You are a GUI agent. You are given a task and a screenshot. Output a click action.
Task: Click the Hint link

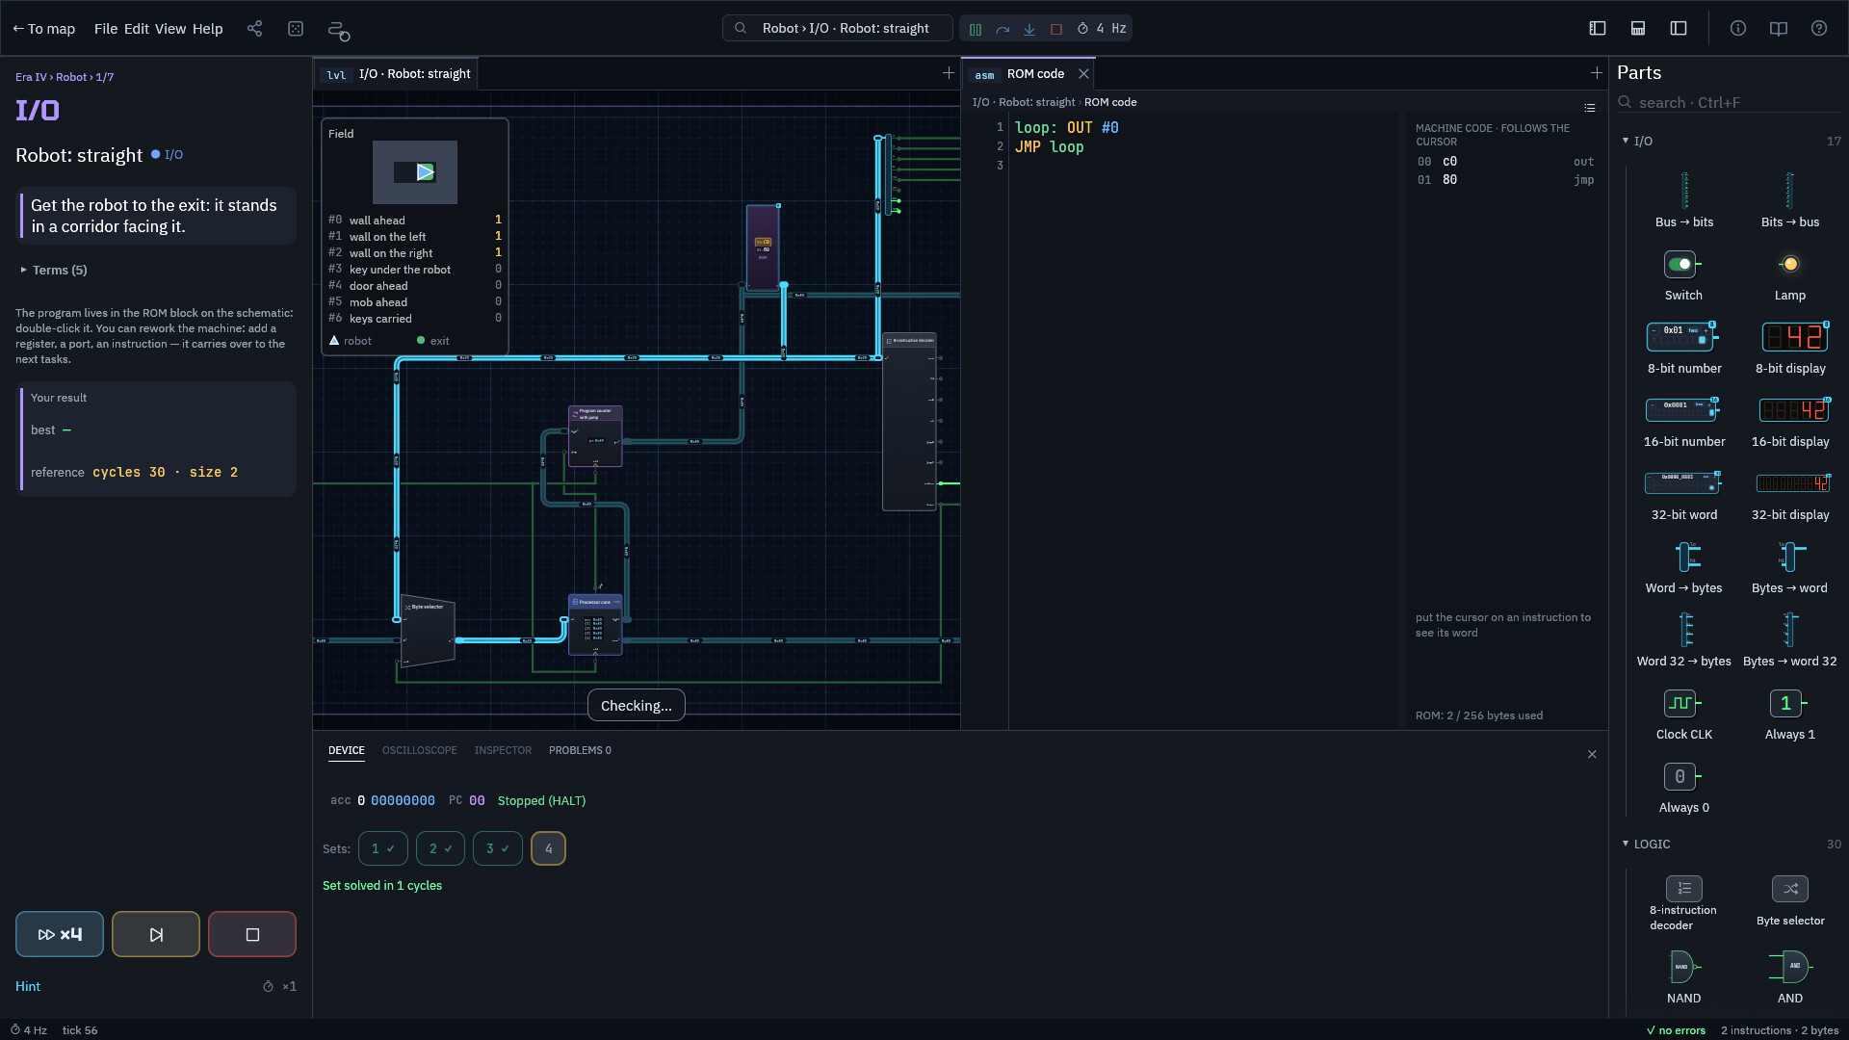[28, 986]
